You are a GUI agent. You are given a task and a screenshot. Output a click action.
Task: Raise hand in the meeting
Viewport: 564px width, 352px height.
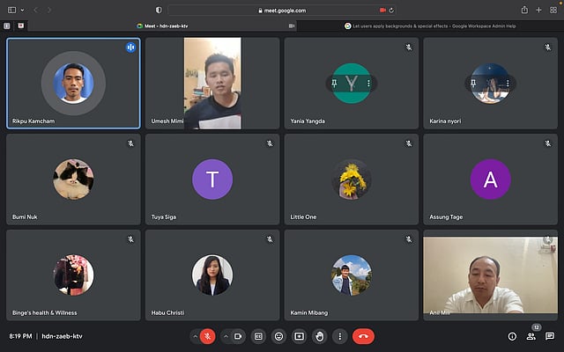click(x=319, y=335)
